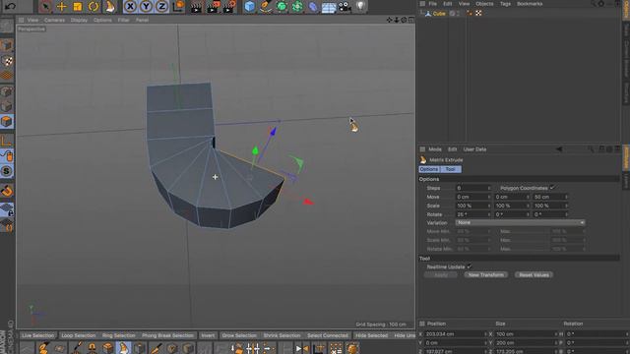Add a Cube primitive object
630x354 pixels.
249,7
